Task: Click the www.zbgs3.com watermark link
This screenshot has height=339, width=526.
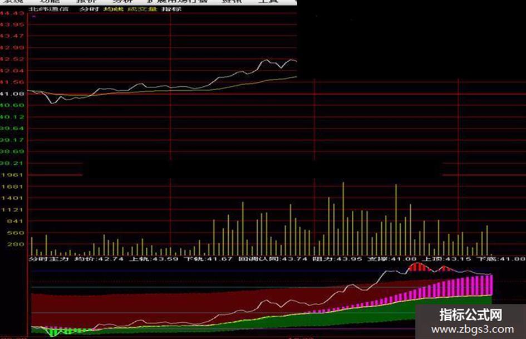Action: pyautogui.click(x=473, y=330)
